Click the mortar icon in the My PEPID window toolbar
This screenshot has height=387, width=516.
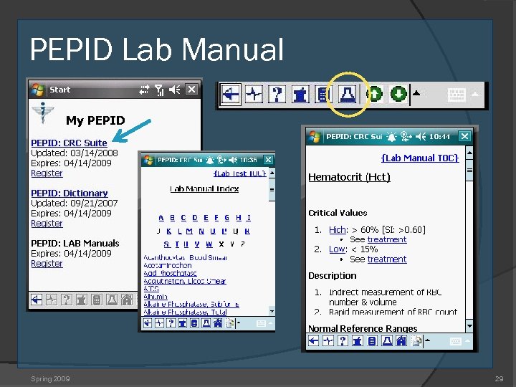click(82, 300)
